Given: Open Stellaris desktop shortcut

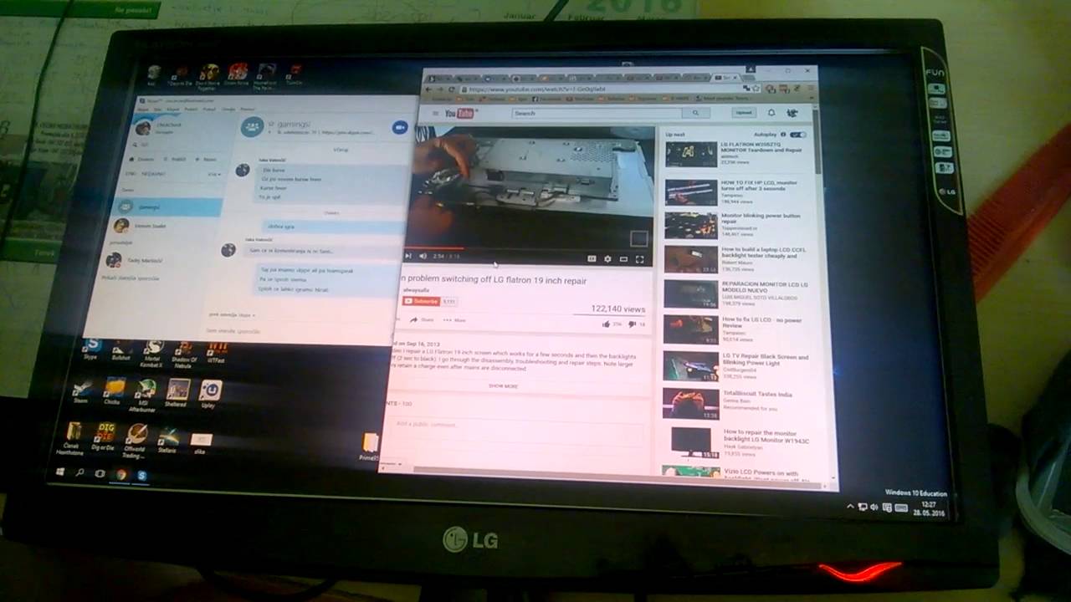Looking at the screenshot, I should (x=168, y=438).
